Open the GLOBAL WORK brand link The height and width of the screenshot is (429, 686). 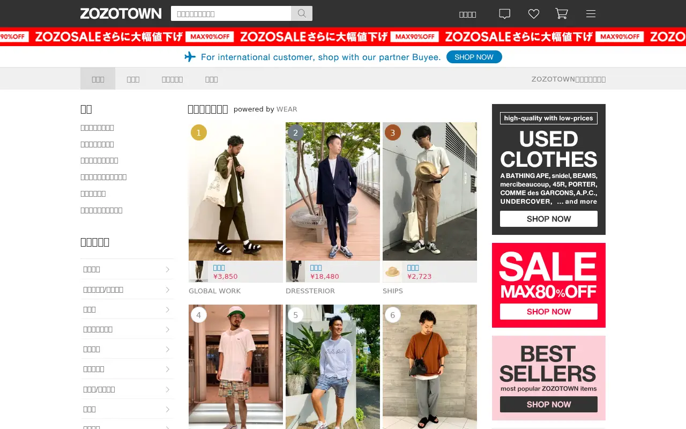pos(214,291)
